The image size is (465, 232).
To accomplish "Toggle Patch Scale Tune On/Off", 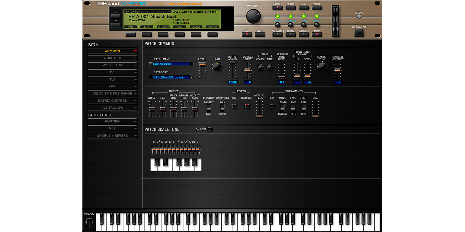I will point(210,129).
